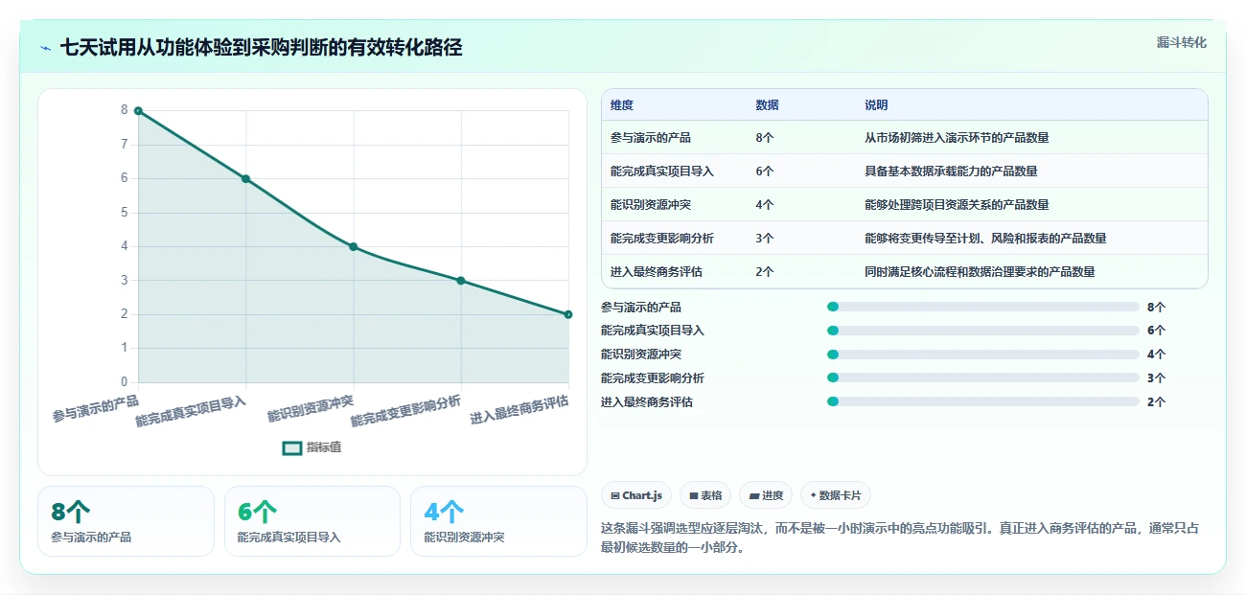The width and height of the screenshot is (1246, 595).
Task: Click the summary paragraph starting 这条漏斗强调选型
Action: coord(900,538)
